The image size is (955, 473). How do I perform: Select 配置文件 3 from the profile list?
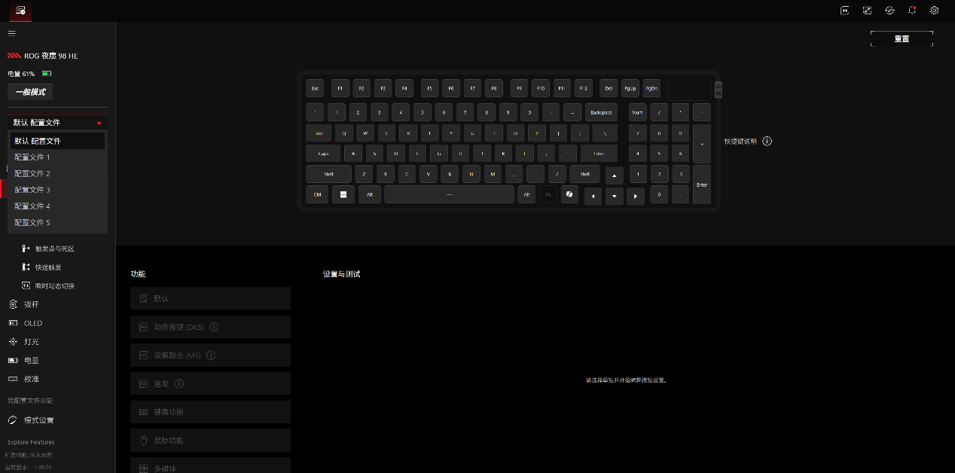click(32, 190)
